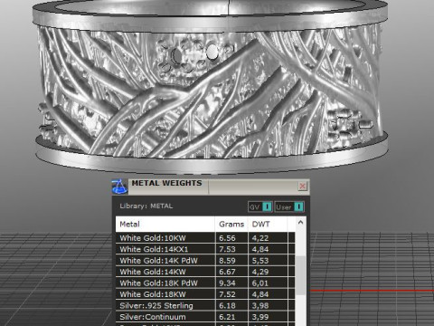The image size is (434, 326).
Task: Click the 6.56 grams value
Action: click(227, 238)
